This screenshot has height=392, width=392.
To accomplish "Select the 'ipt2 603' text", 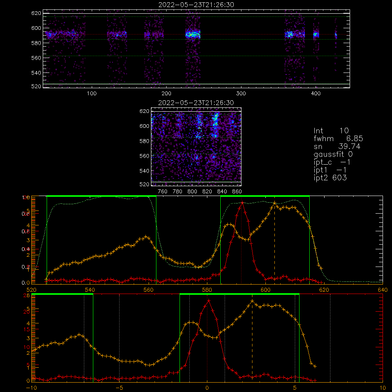I will (x=330, y=178).
